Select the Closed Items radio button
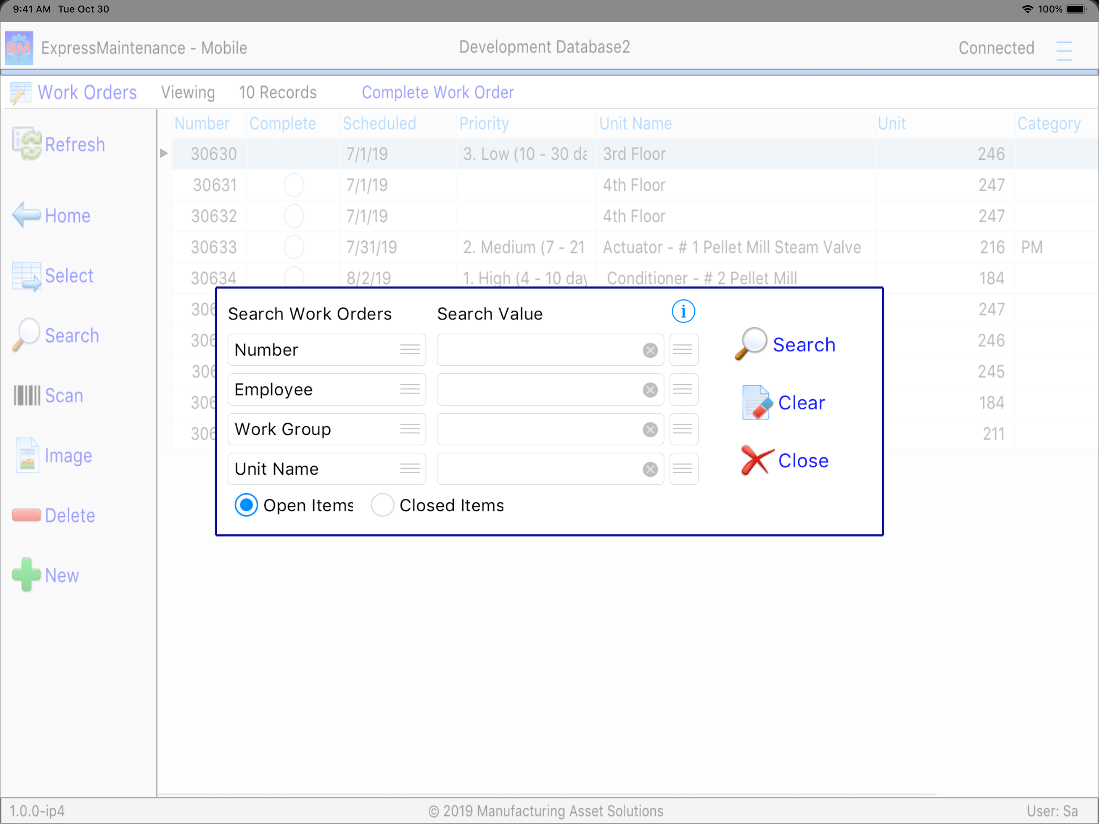 pos(382,505)
